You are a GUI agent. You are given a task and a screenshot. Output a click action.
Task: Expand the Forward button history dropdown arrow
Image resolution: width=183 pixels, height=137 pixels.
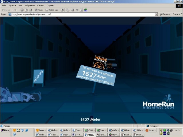click(18, 10)
